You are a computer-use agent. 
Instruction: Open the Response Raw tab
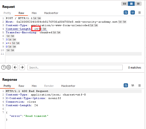[x=21, y=86]
